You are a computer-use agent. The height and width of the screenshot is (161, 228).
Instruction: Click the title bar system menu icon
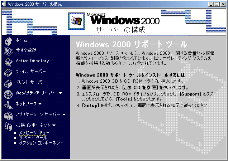4,4
